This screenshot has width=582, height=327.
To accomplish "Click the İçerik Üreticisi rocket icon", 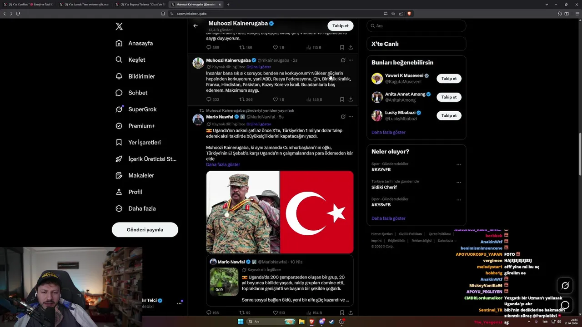I will [119, 159].
